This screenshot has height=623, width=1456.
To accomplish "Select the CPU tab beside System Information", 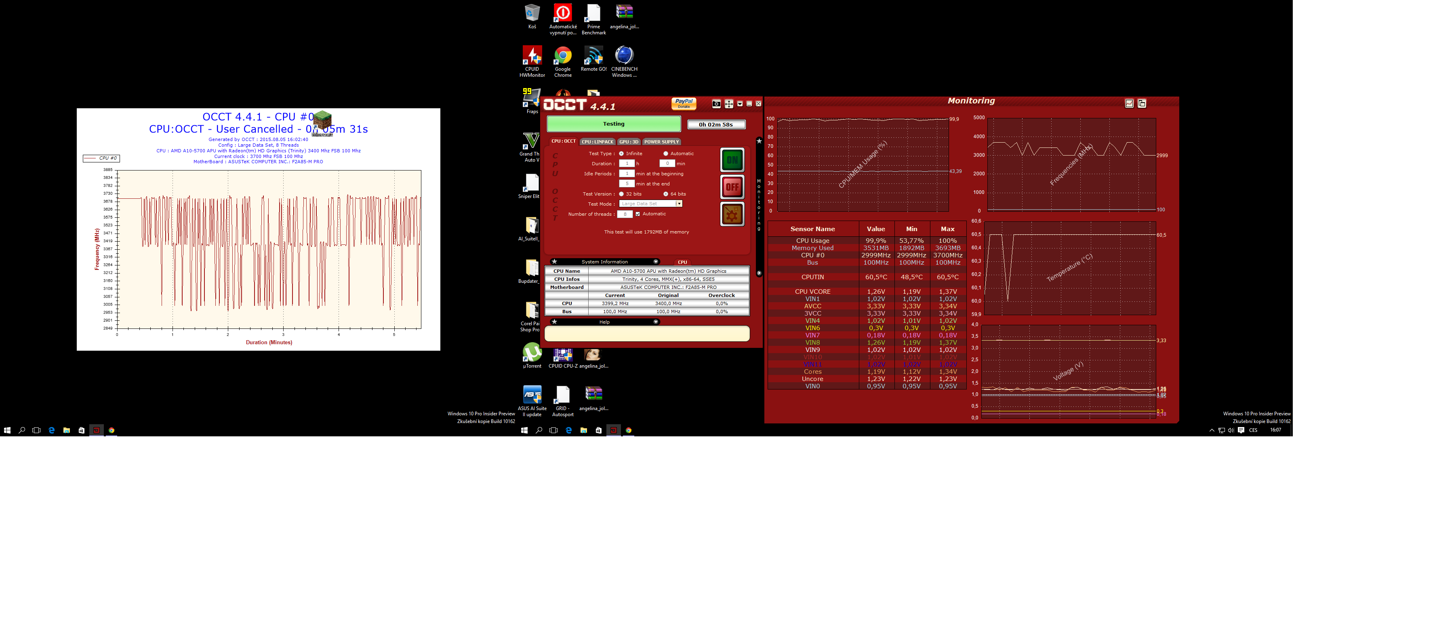I will pyautogui.click(x=682, y=262).
